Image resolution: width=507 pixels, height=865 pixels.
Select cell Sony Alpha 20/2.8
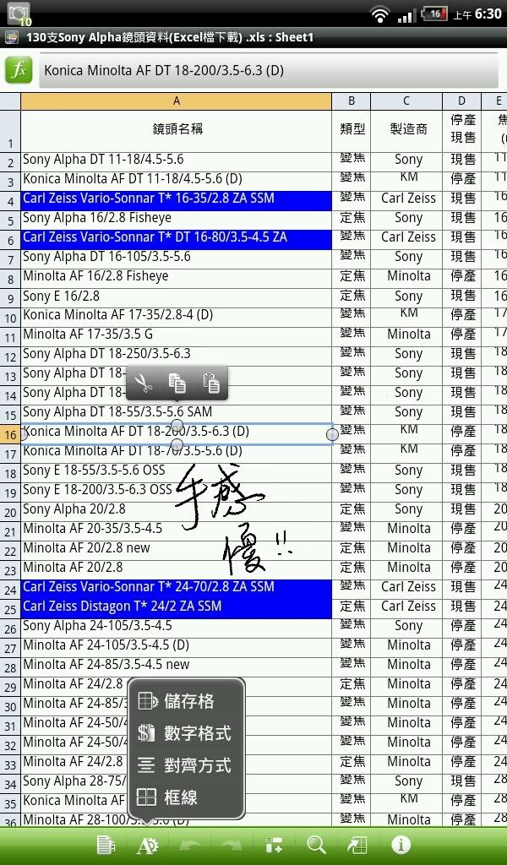tap(177, 510)
